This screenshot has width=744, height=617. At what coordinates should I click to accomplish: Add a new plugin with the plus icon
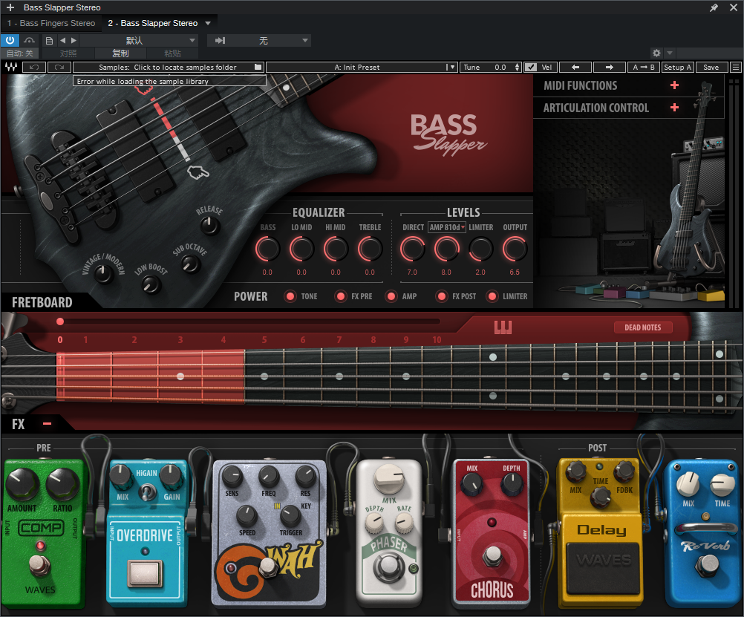[x=10, y=7]
